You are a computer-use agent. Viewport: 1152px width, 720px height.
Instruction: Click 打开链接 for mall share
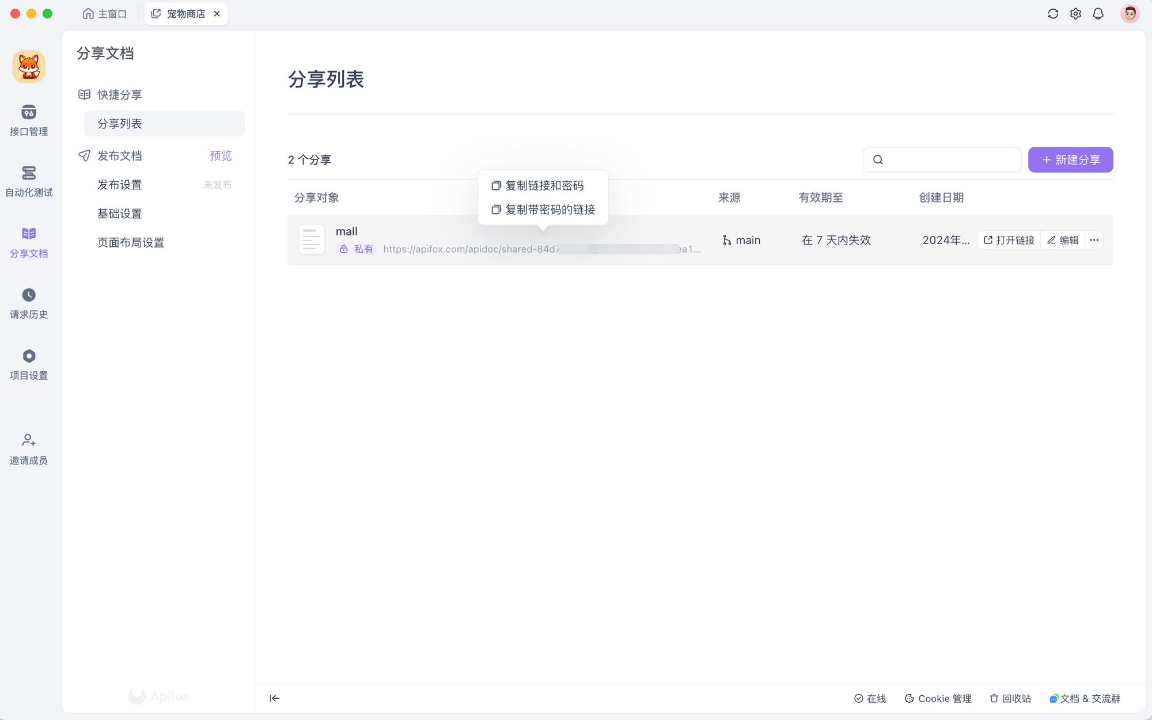click(1009, 240)
